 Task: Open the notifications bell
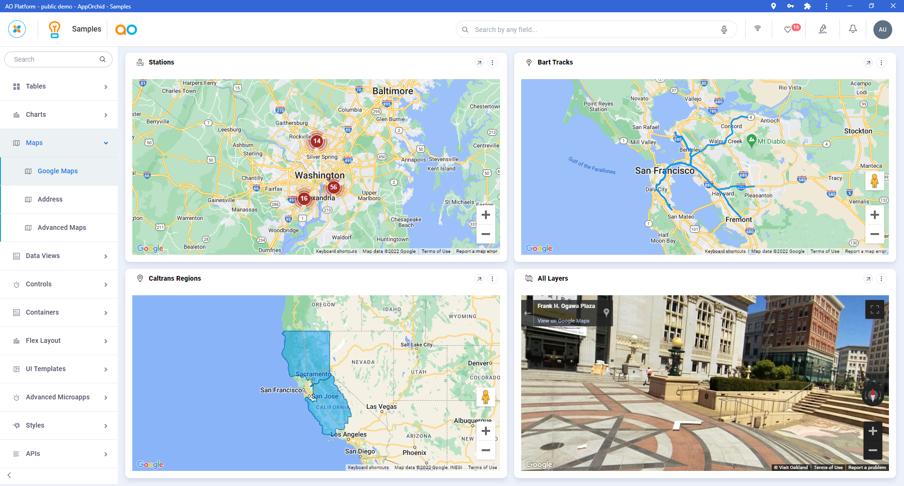[853, 29]
